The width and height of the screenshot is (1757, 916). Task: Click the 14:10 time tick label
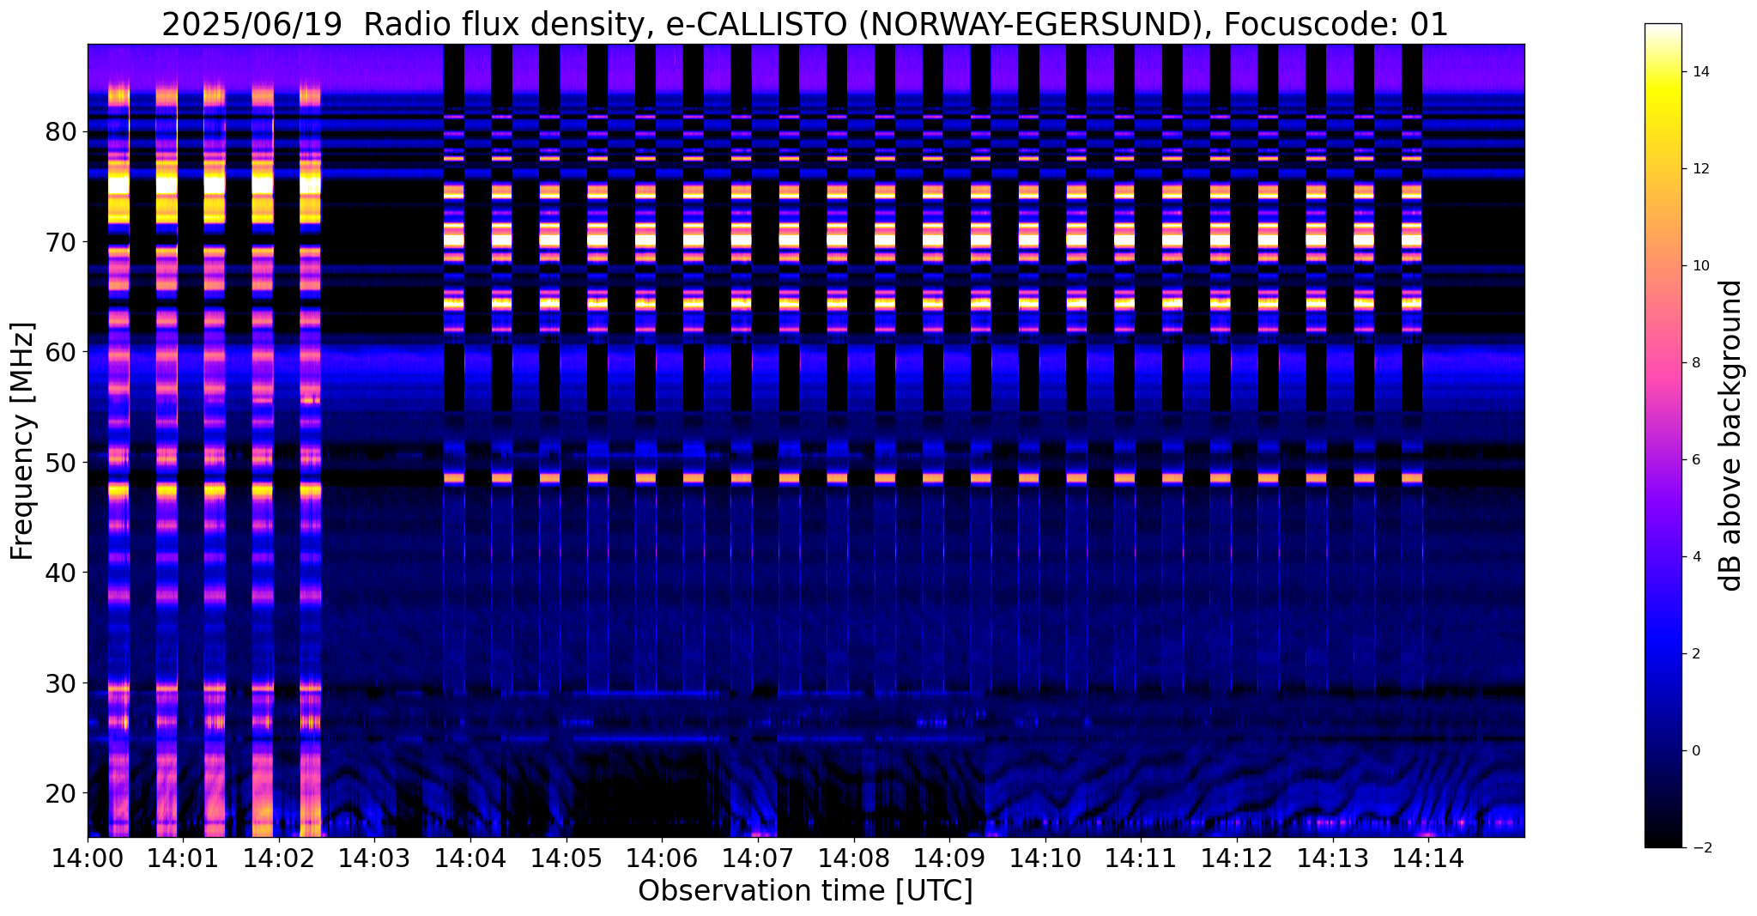point(1045,858)
